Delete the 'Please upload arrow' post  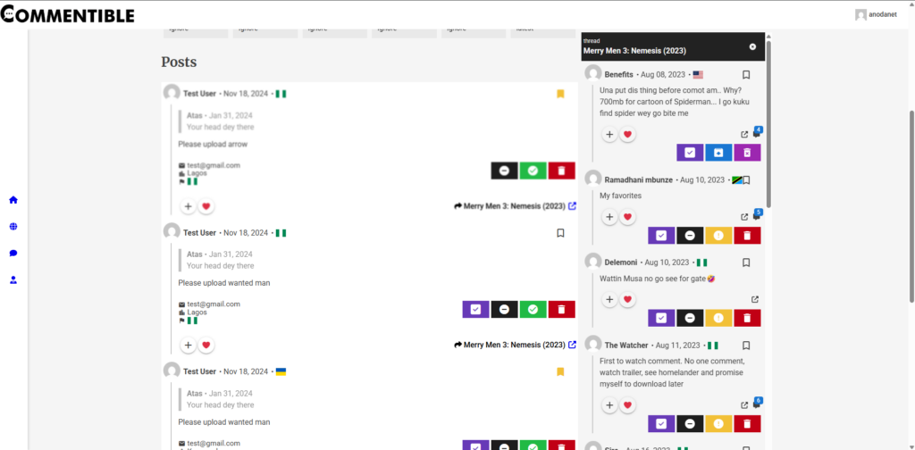[561, 171]
